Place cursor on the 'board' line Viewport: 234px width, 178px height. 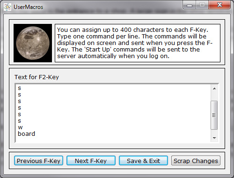coord(27,134)
